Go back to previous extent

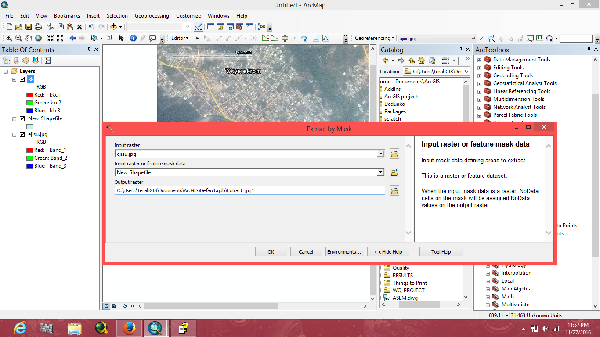[72, 38]
